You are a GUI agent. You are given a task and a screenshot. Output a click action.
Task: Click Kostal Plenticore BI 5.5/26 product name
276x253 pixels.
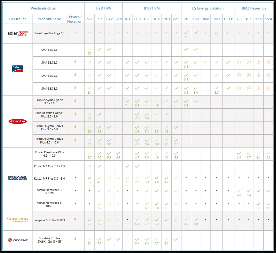[x=49, y=192]
